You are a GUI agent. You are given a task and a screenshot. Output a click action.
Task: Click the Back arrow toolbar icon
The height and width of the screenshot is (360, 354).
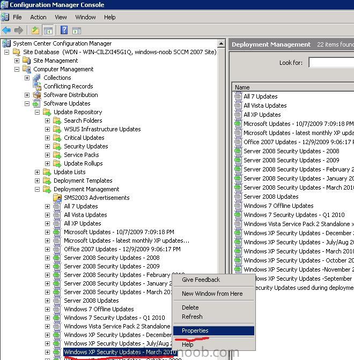click(x=6, y=30)
